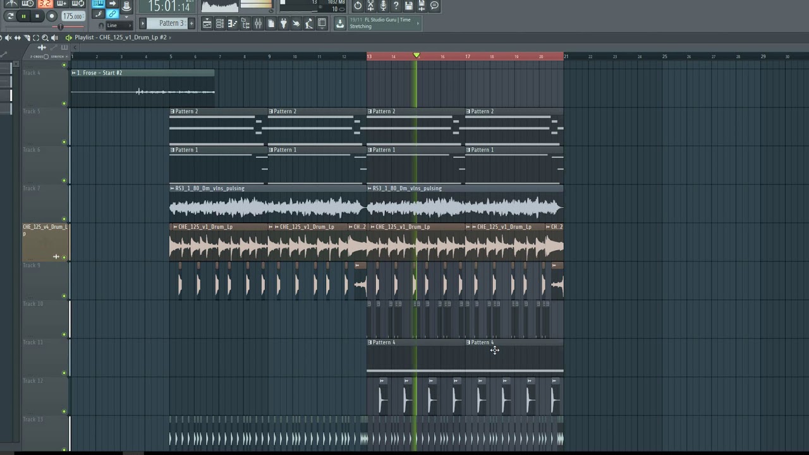Click bar 13 on the timeline ruler
This screenshot has height=455, width=809.
(369, 56)
